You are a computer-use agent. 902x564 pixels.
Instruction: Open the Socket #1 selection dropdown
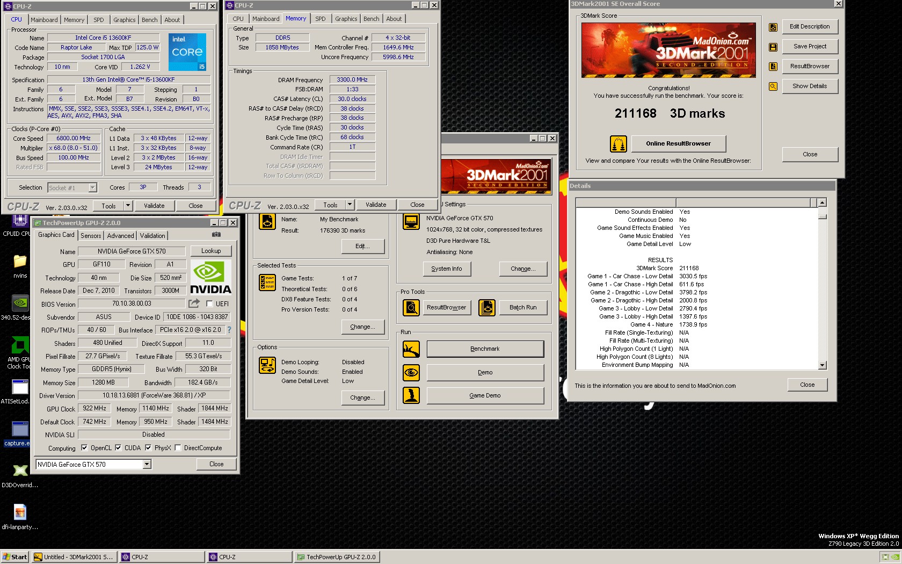point(92,187)
